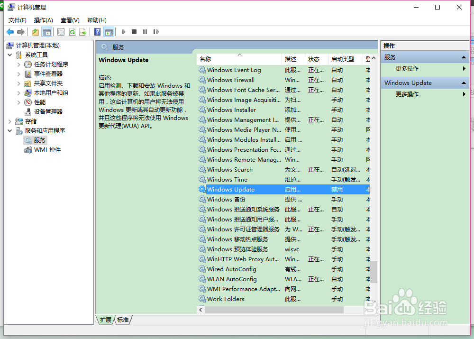Viewport: 474px width, 339px height.
Task: Switch to the 标准 tab
Action: pyautogui.click(x=123, y=320)
